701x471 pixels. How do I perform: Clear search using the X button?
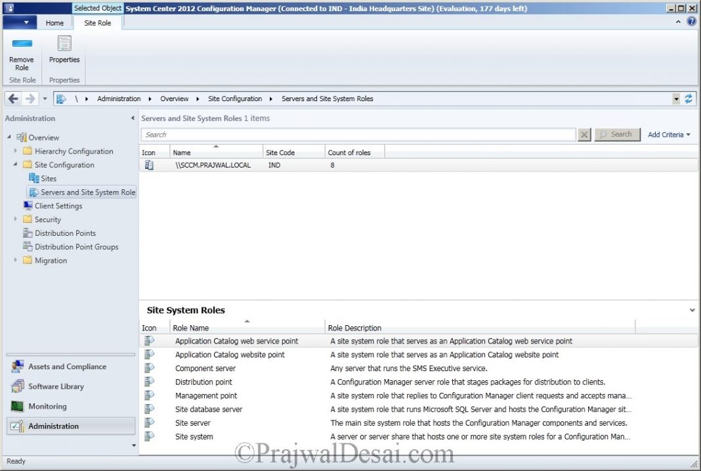(x=584, y=135)
